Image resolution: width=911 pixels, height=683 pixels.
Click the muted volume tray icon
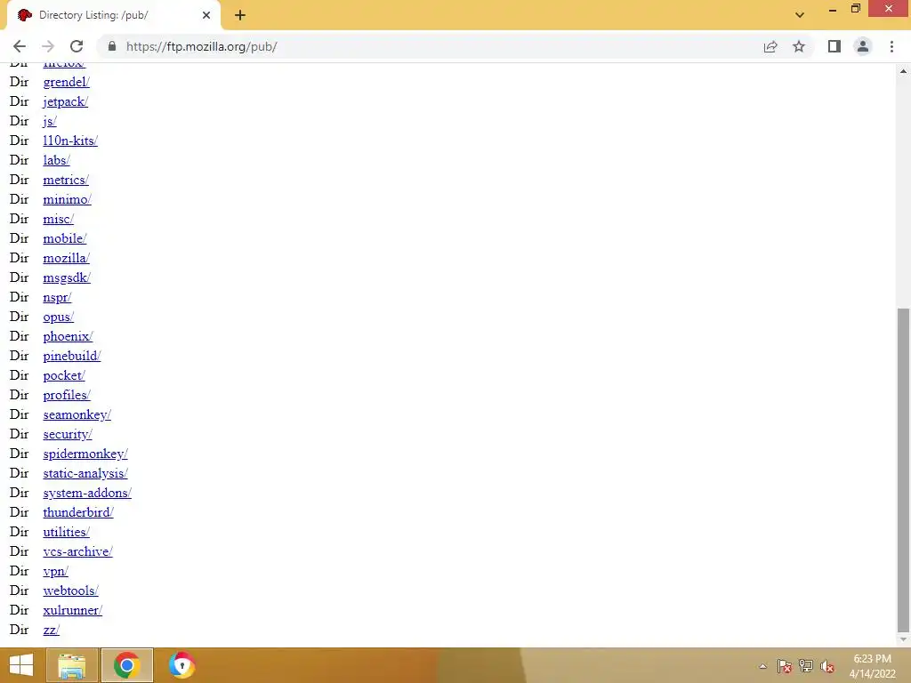(x=827, y=666)
